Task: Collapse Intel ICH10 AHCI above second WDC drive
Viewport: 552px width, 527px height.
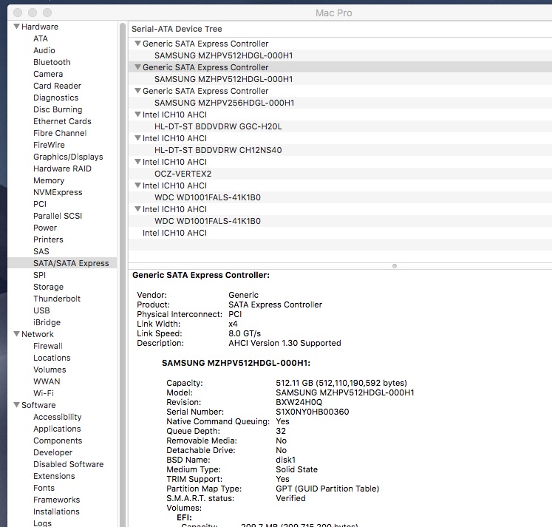Action: pyautogui.click(x=138, y=208)
